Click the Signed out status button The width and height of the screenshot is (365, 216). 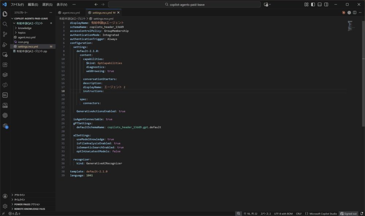coord(348,213)
